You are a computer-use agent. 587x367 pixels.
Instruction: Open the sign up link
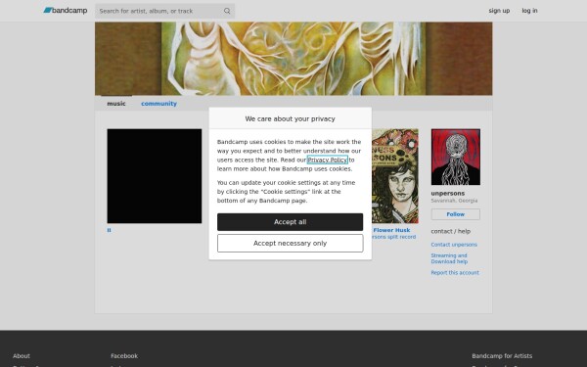click(x=499, y=11)
